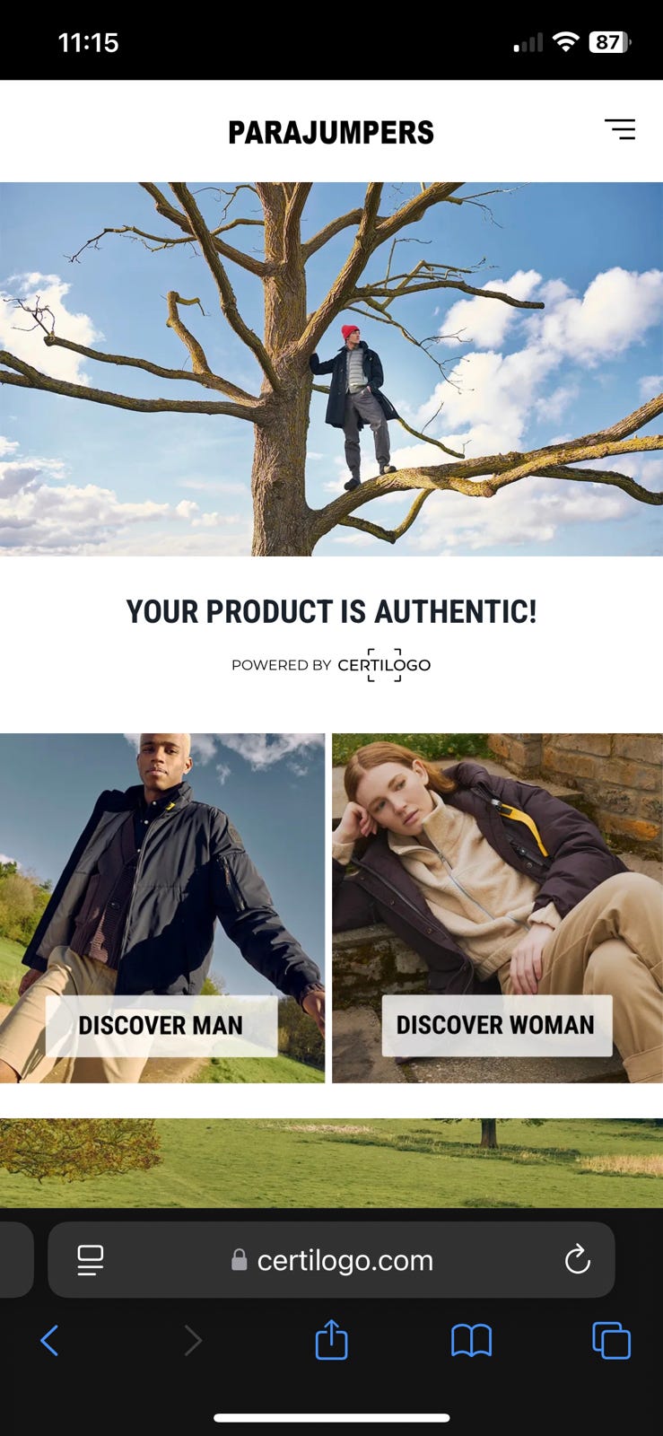663x1436 pixels.
Task: Tap the man in black jacket photo
Action: 162,907
